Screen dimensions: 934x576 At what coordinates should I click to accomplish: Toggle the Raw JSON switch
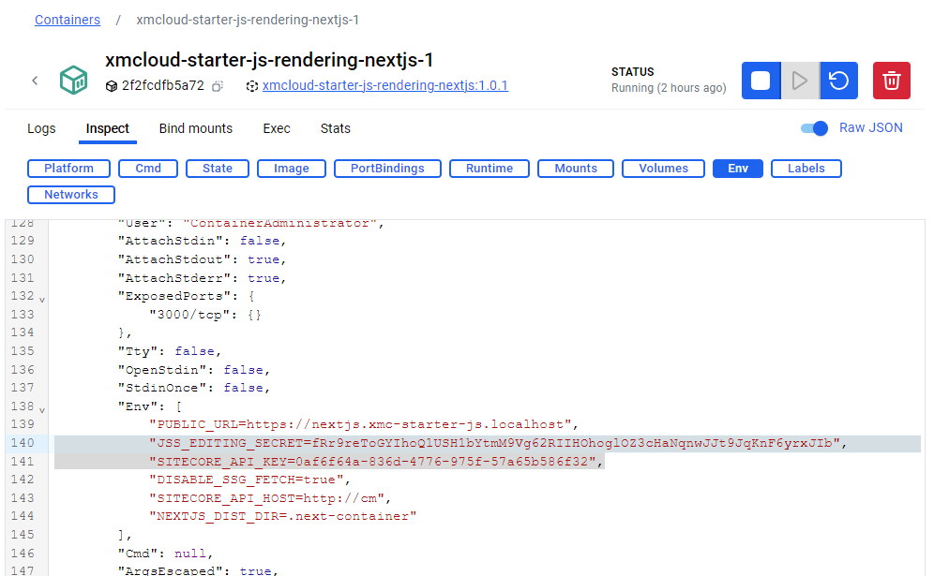tap(814, 128)
